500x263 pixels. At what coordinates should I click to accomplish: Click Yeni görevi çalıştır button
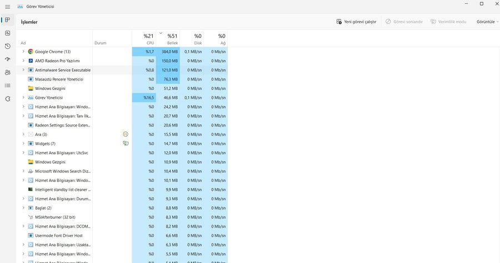pos(356,22)
